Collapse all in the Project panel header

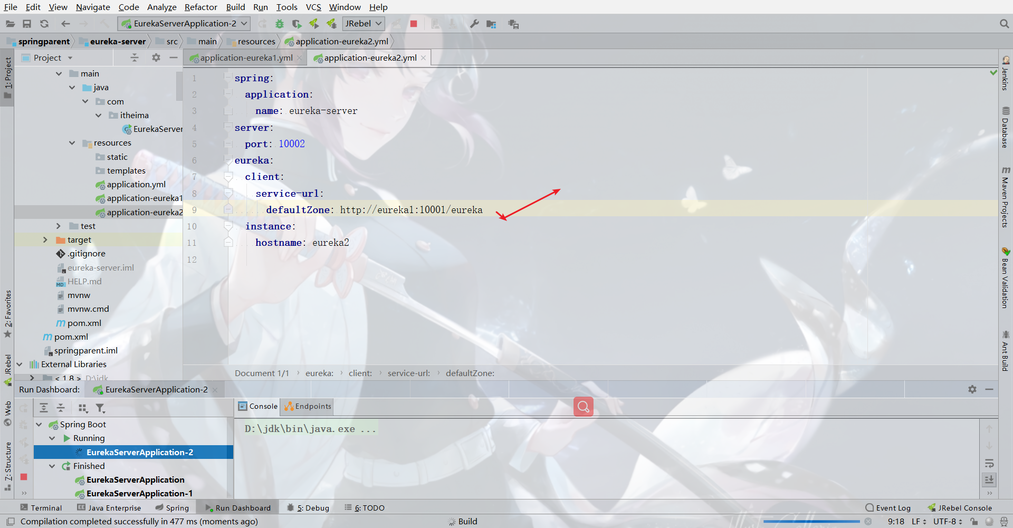135,57
